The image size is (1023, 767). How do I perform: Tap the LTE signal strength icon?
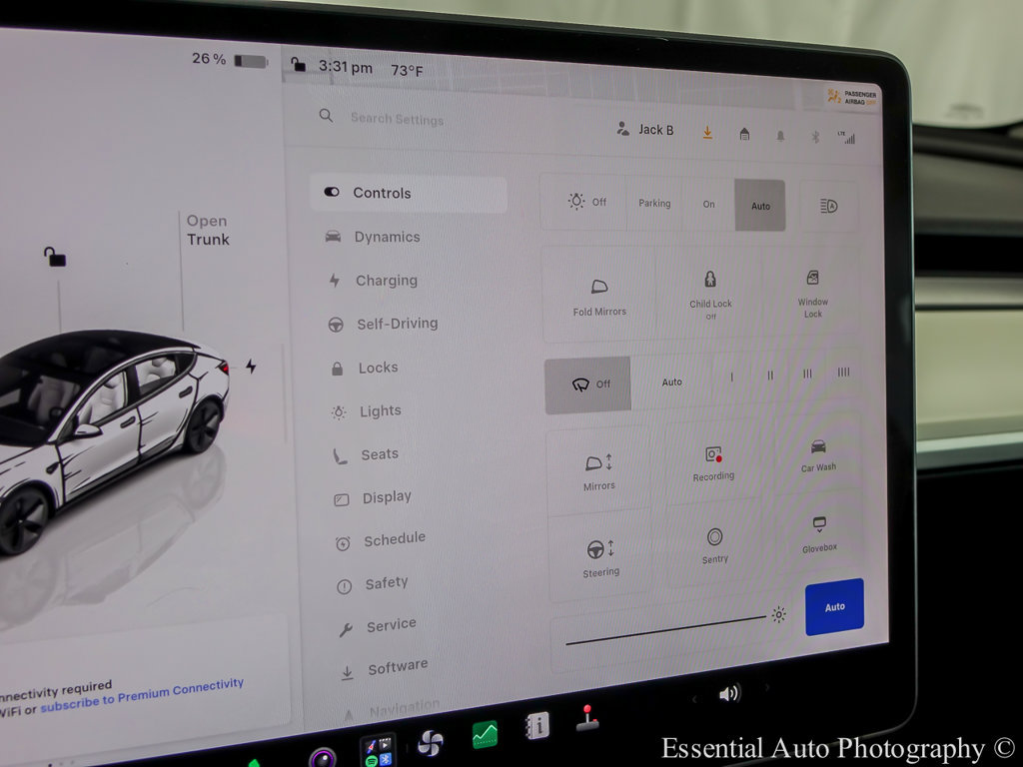point(846,138)
